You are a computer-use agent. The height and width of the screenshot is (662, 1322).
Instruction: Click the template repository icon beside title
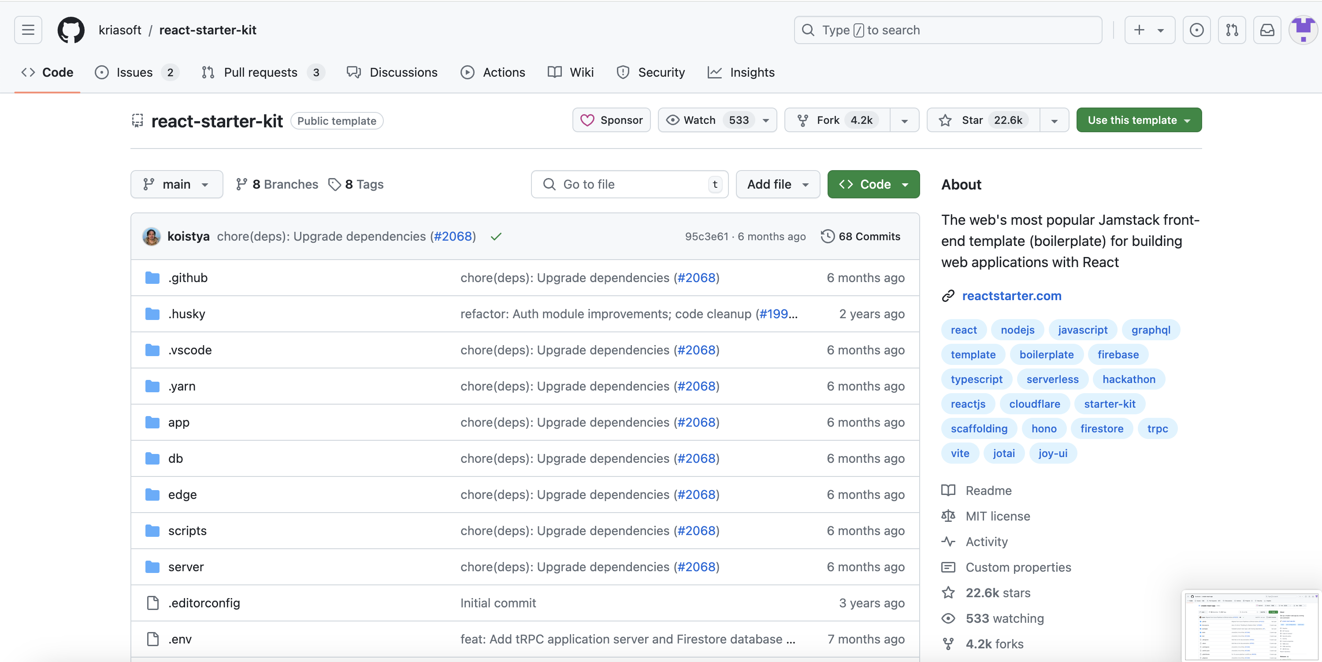[137, 121]
